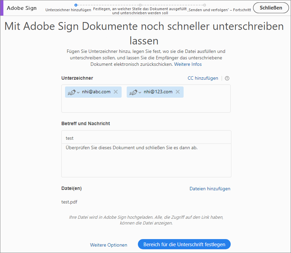Screen dimensions: 291x253
Task: Click Bereich für die Unterschrift festlegen button
Action: (x=184, y=244)
